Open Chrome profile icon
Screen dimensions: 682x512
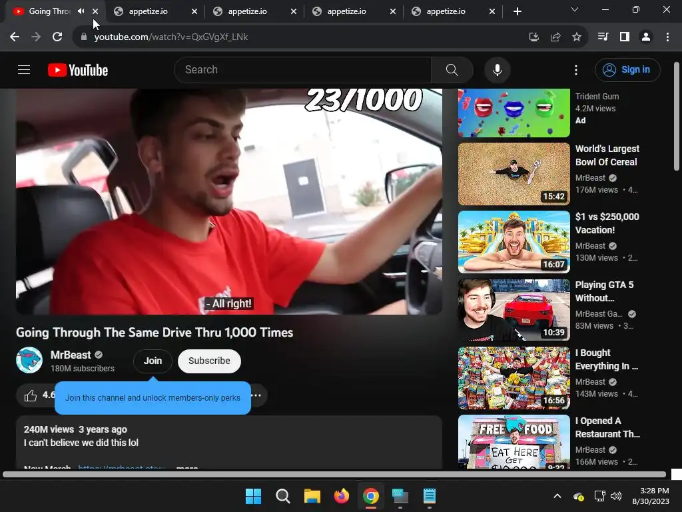[646, 37]
